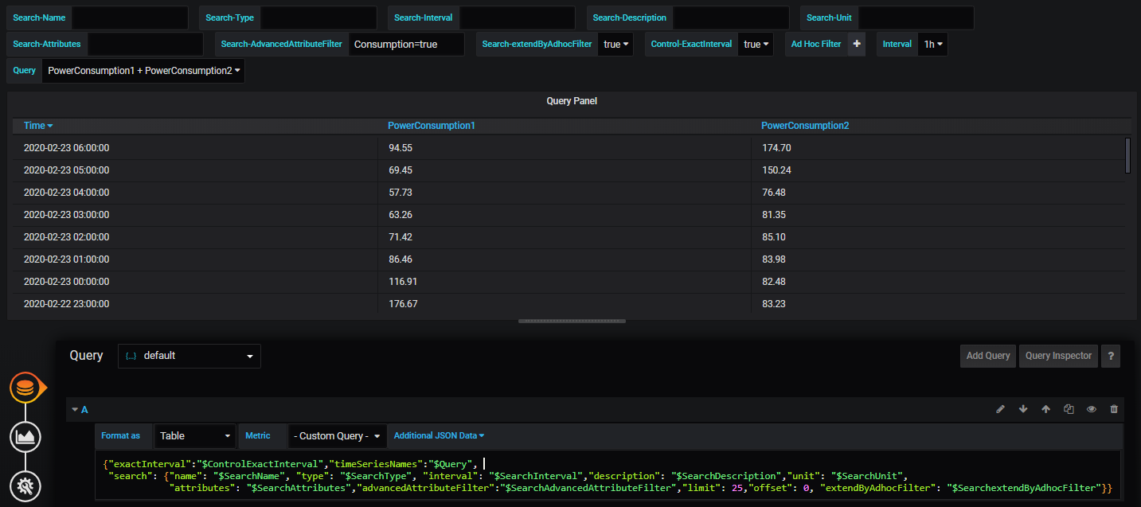Move query A up with arrow icon

pyautogui.click(x=1045, y=409)
